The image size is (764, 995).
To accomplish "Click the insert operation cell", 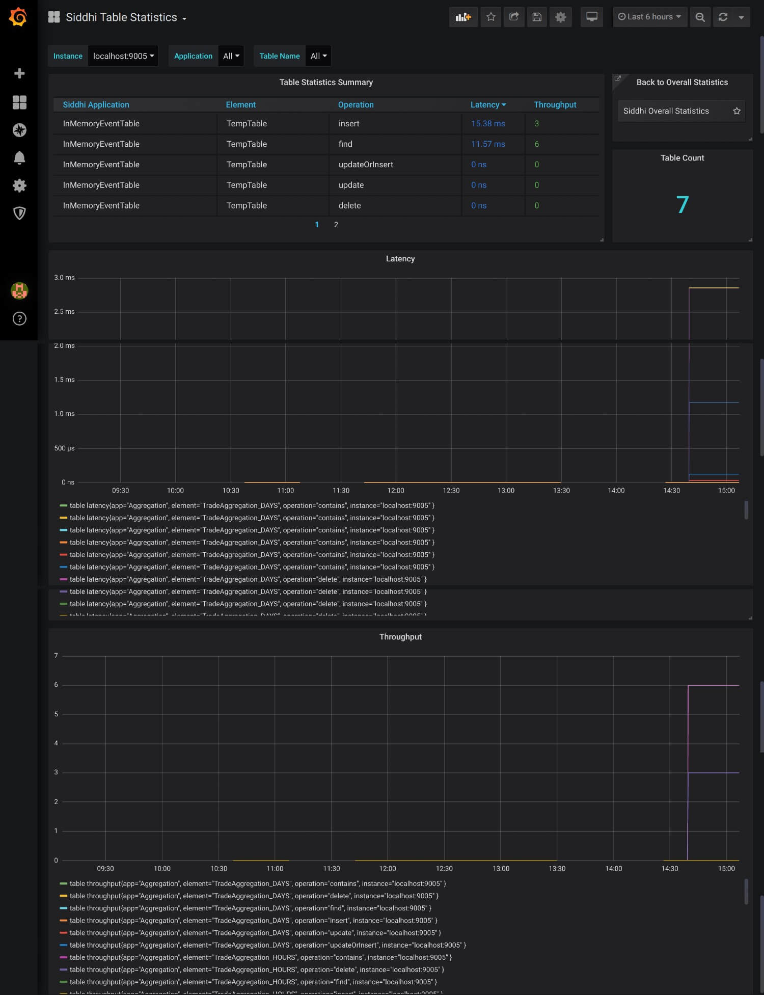I will point(395,124).
